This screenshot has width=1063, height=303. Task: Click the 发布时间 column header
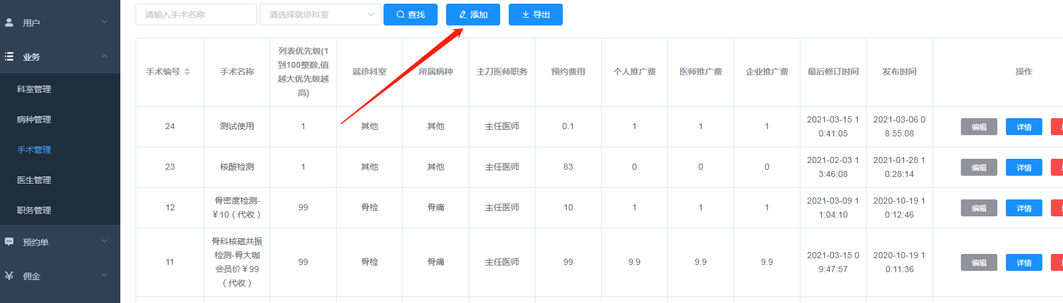(900, 72)
